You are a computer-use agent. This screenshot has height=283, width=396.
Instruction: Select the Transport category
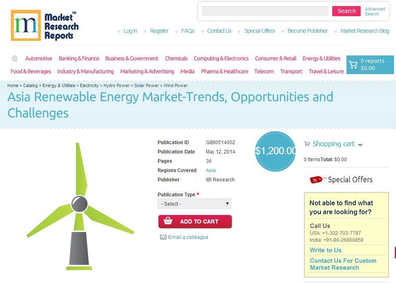pyautogui.click(x=291, y=72)
